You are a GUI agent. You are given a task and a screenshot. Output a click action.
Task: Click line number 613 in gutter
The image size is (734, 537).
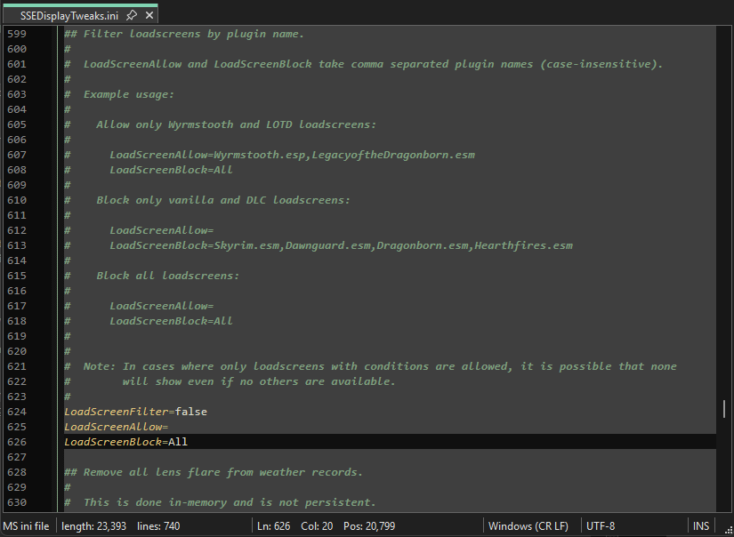(17, 245)
